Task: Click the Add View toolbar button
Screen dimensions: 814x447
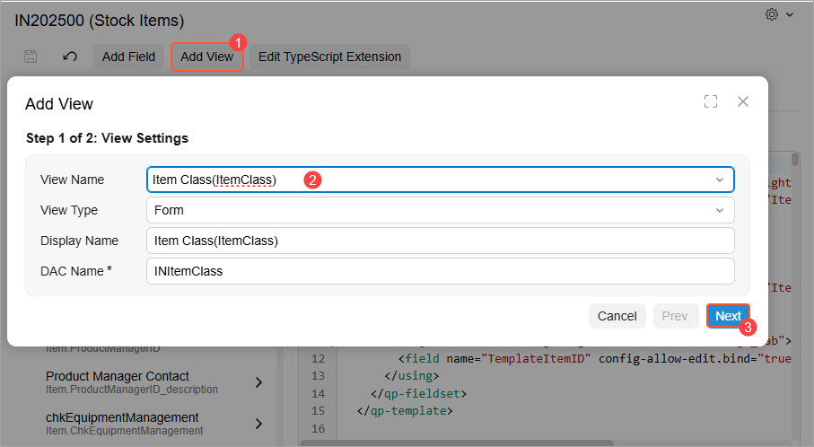Action: pyautogui.click(x=206, y=57)
